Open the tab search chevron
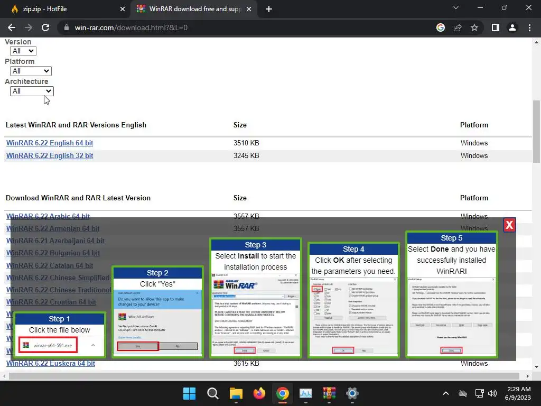The image size is (541, 406). point(456,7)
